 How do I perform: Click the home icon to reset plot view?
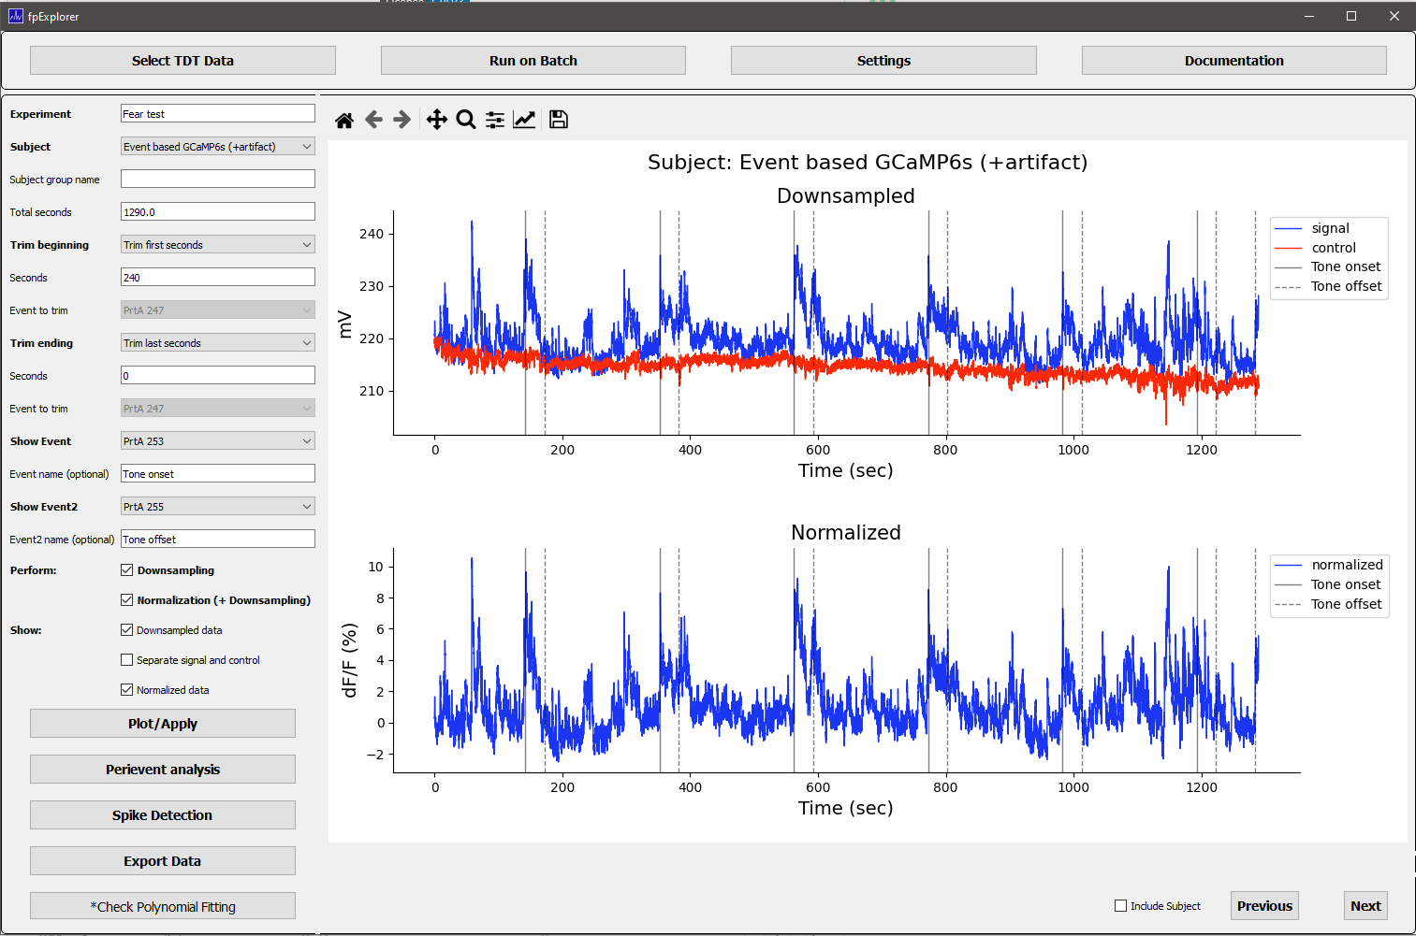point(344,119)
